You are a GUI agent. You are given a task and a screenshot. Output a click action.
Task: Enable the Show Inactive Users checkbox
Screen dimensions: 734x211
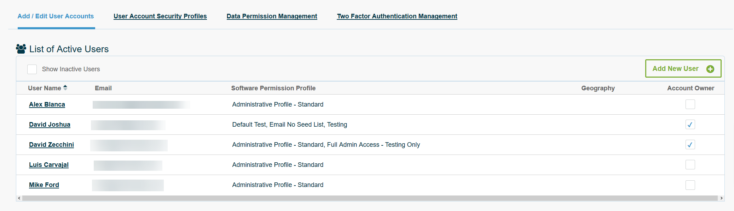32,69
